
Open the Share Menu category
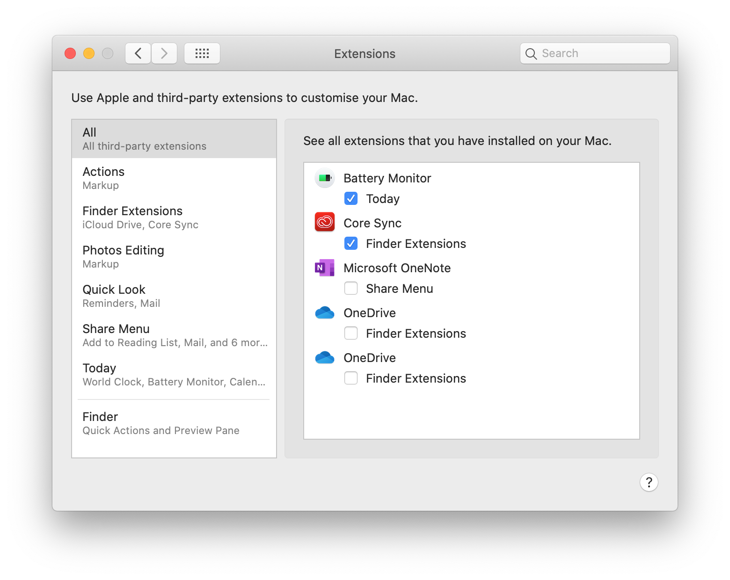coord(174,335)
